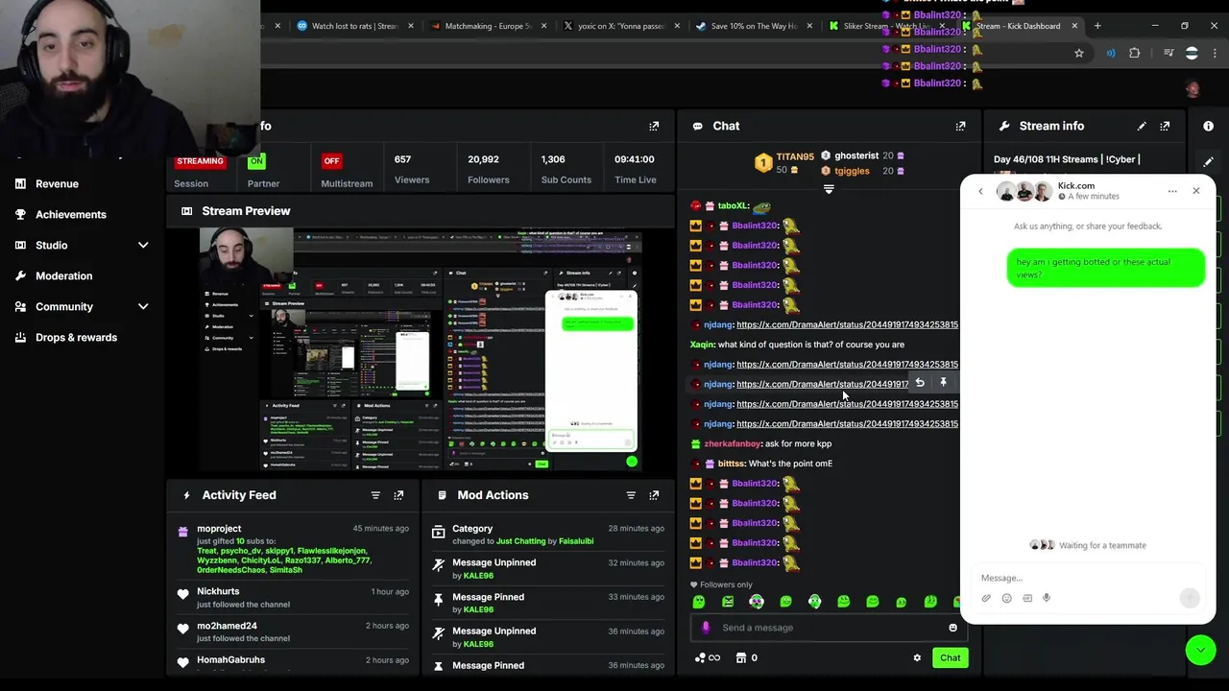Filter the Mod Actions list
Screen dimensions: 1229x691
[x=631, y=495]
